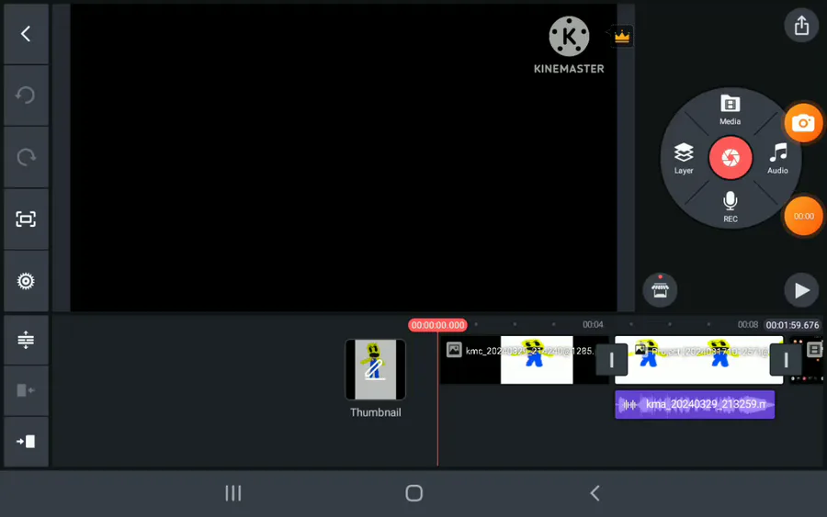Tap the 00:08 ruler mark

tap(747, 325)
